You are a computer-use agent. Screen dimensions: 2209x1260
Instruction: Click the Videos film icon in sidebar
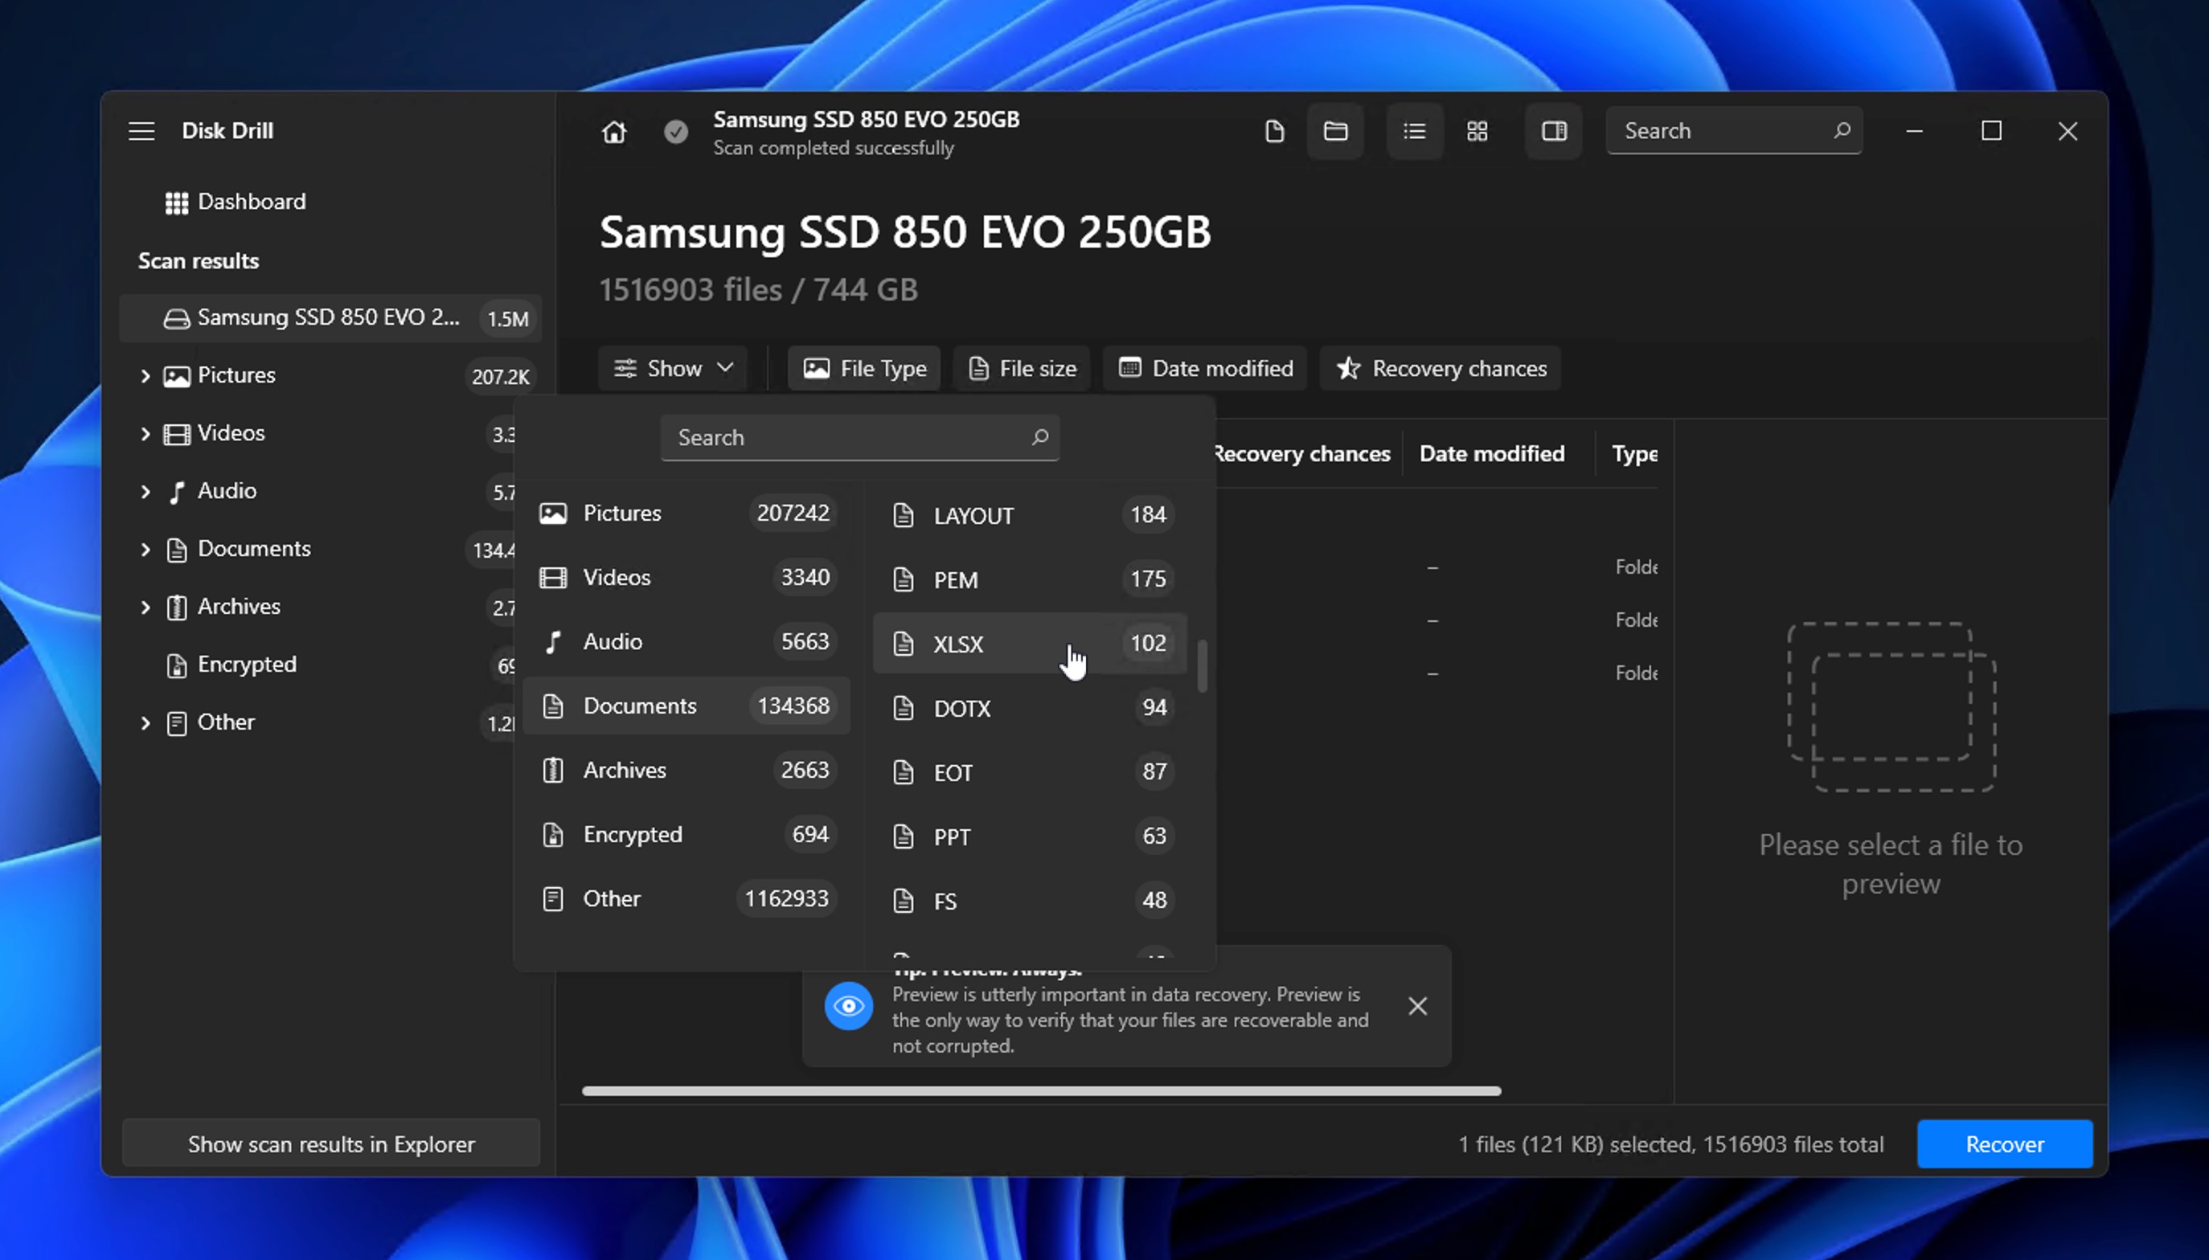(x=177, y=435)
